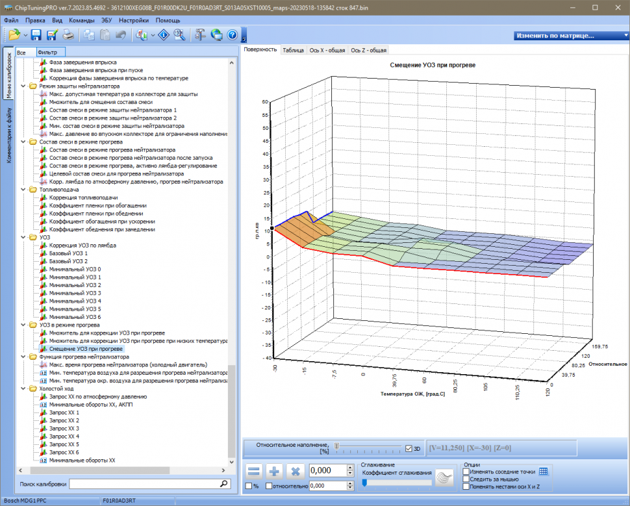Click the plus add value button
This screenshot has height=506, width=630.
click(x=275, y=471)
